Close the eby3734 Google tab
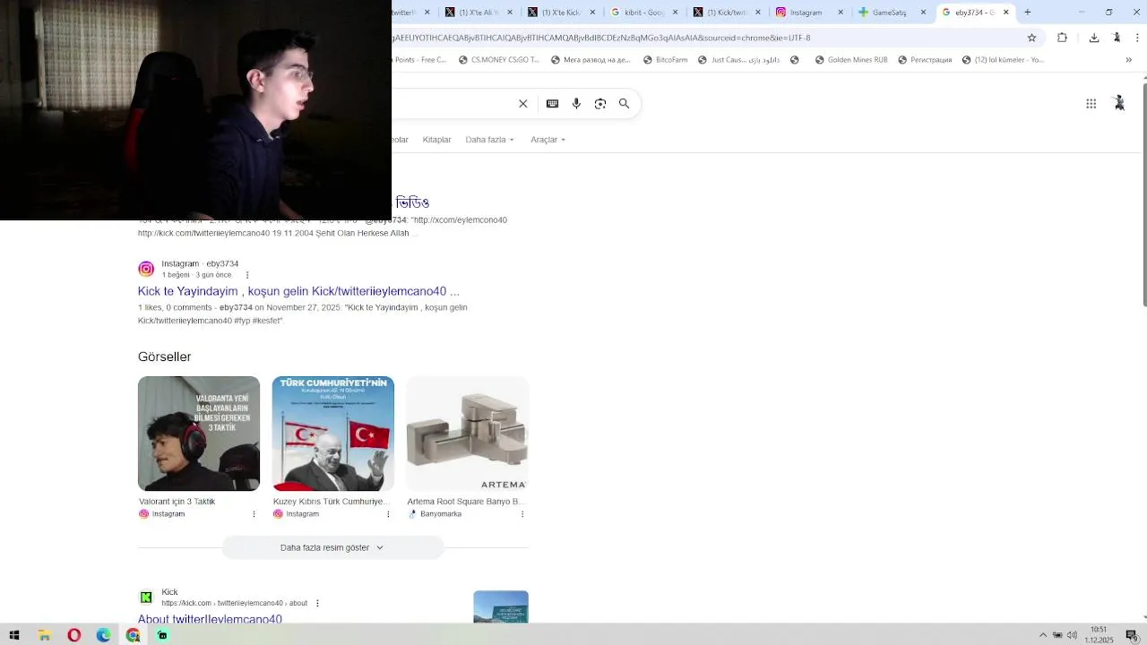The width and height of the screenshot is (1147, 645). (x=1005, y=13)
